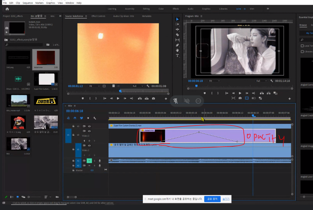Switch to Metadata tab
The height and width of the screenshot is (210, 313).
click(146, 16)
